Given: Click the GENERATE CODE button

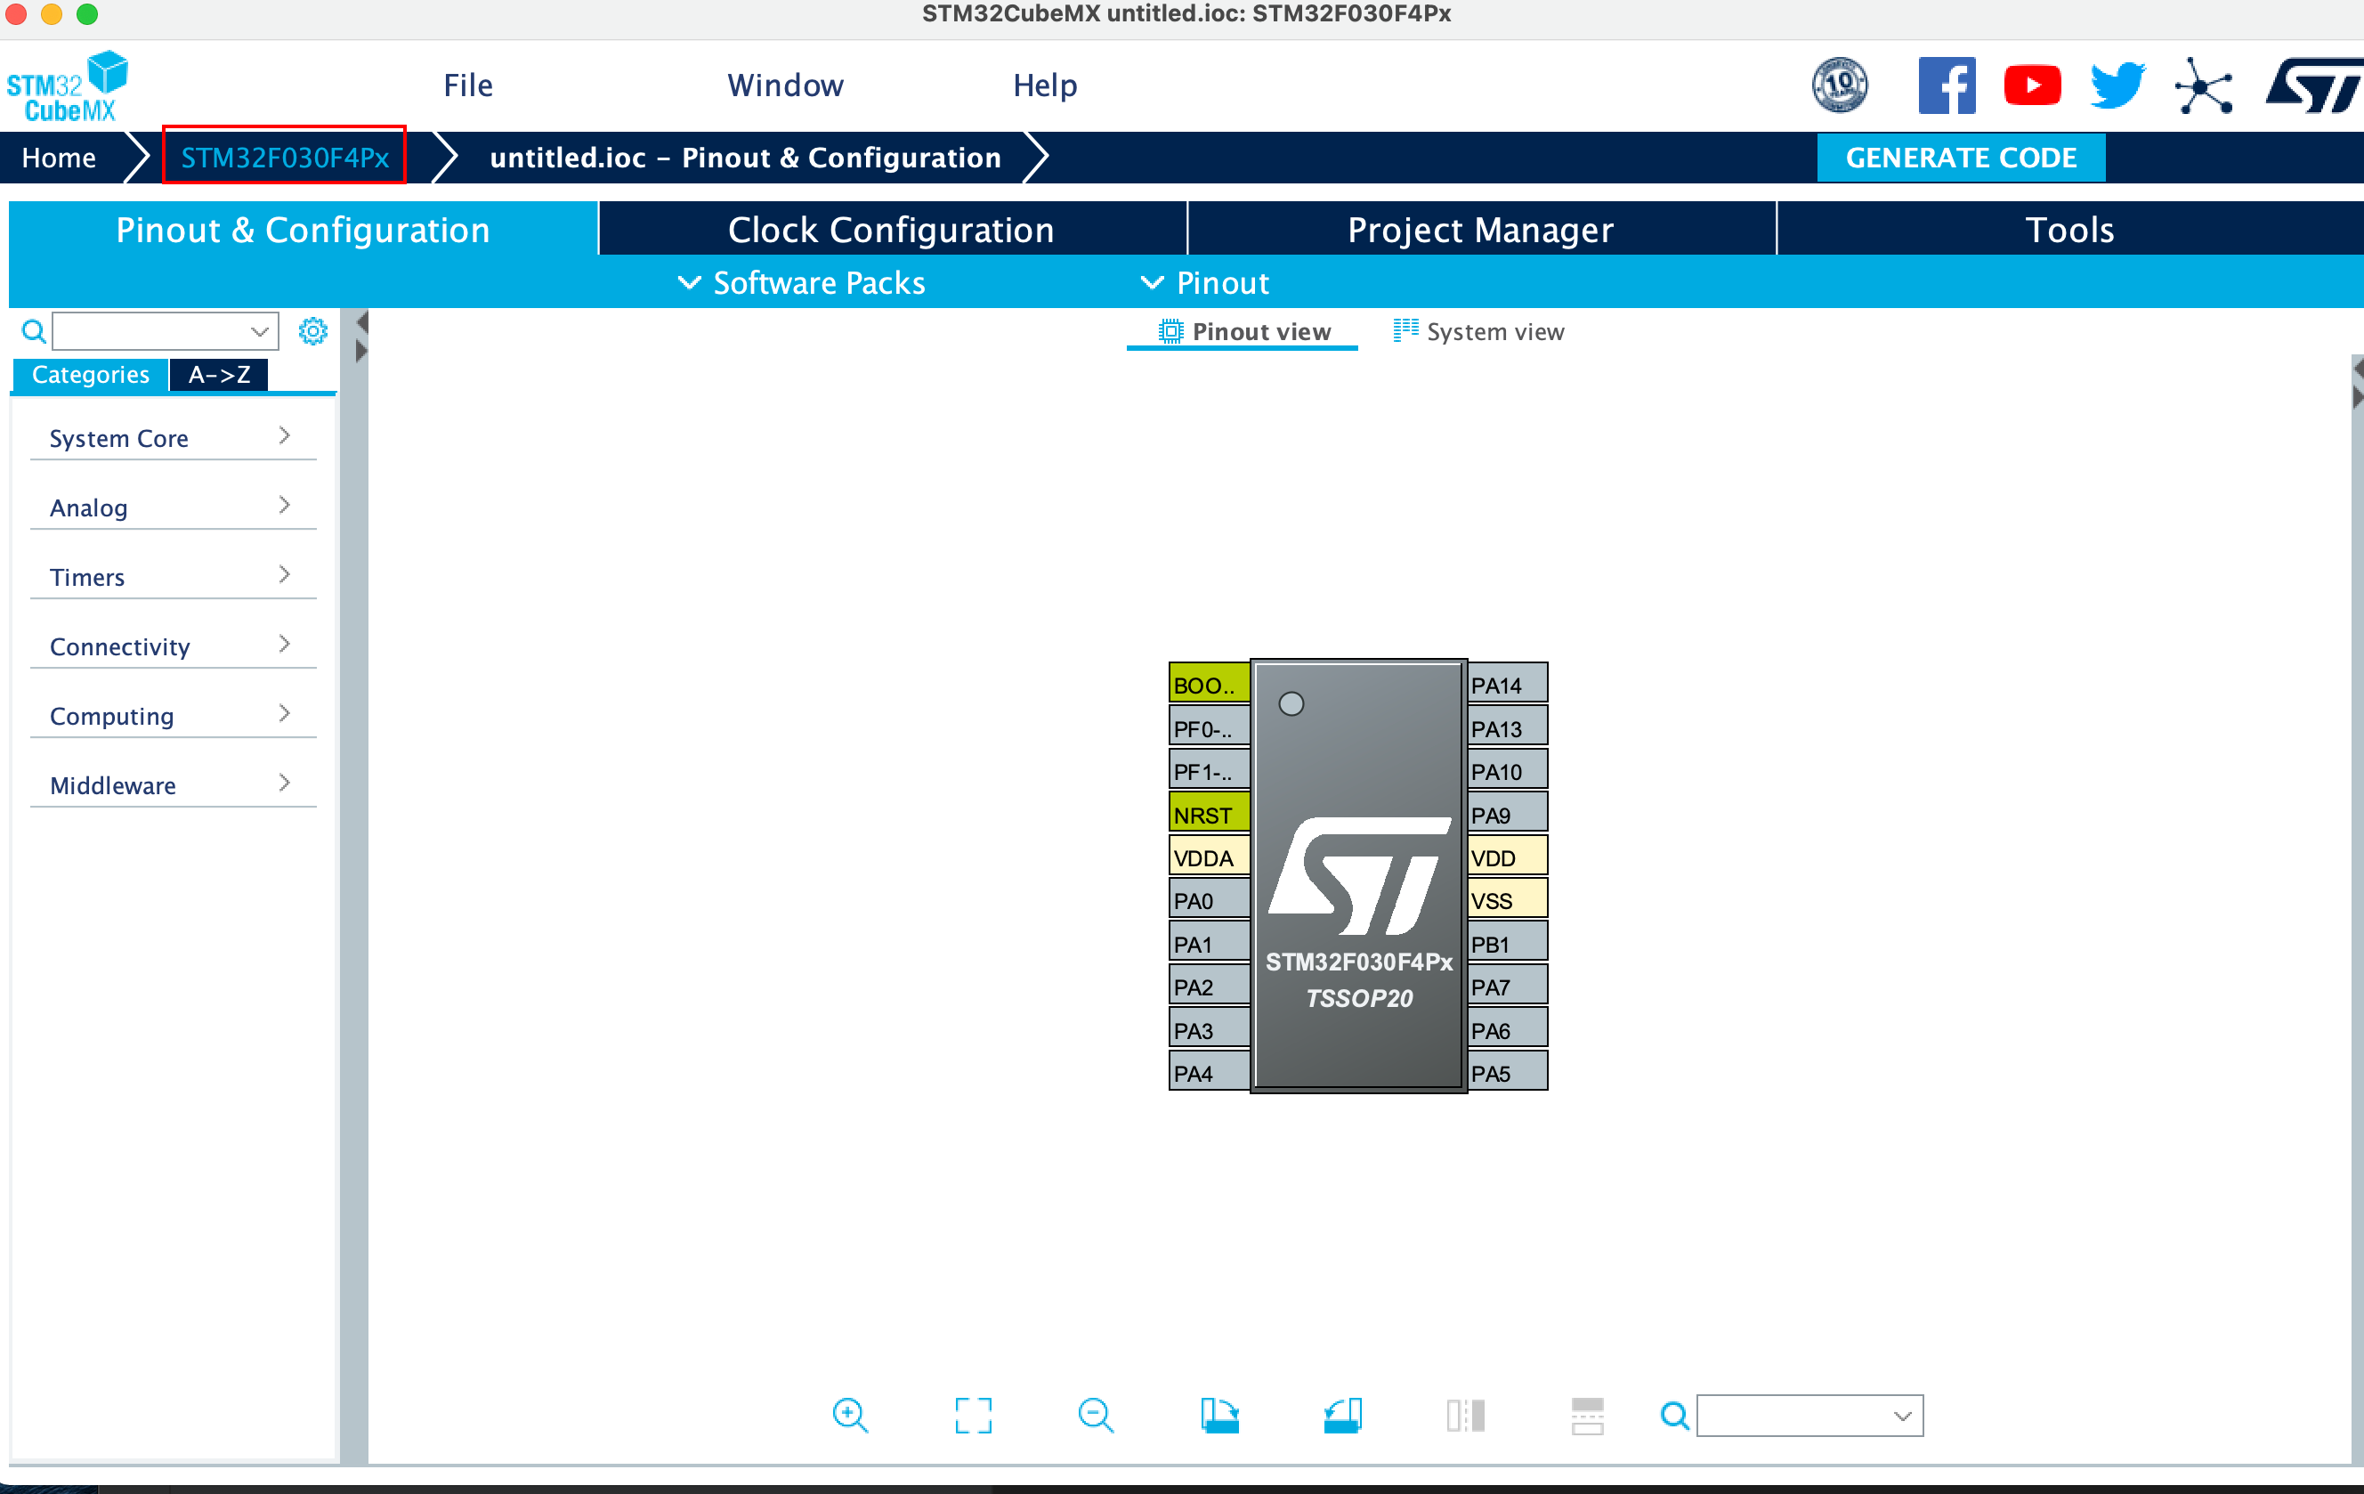Looking at the screenshot, I should point(1960,158).
